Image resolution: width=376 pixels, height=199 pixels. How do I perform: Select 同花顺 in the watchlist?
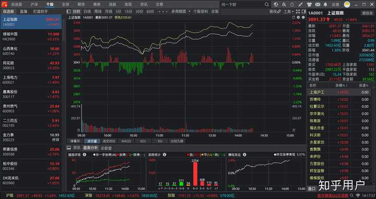31,65
